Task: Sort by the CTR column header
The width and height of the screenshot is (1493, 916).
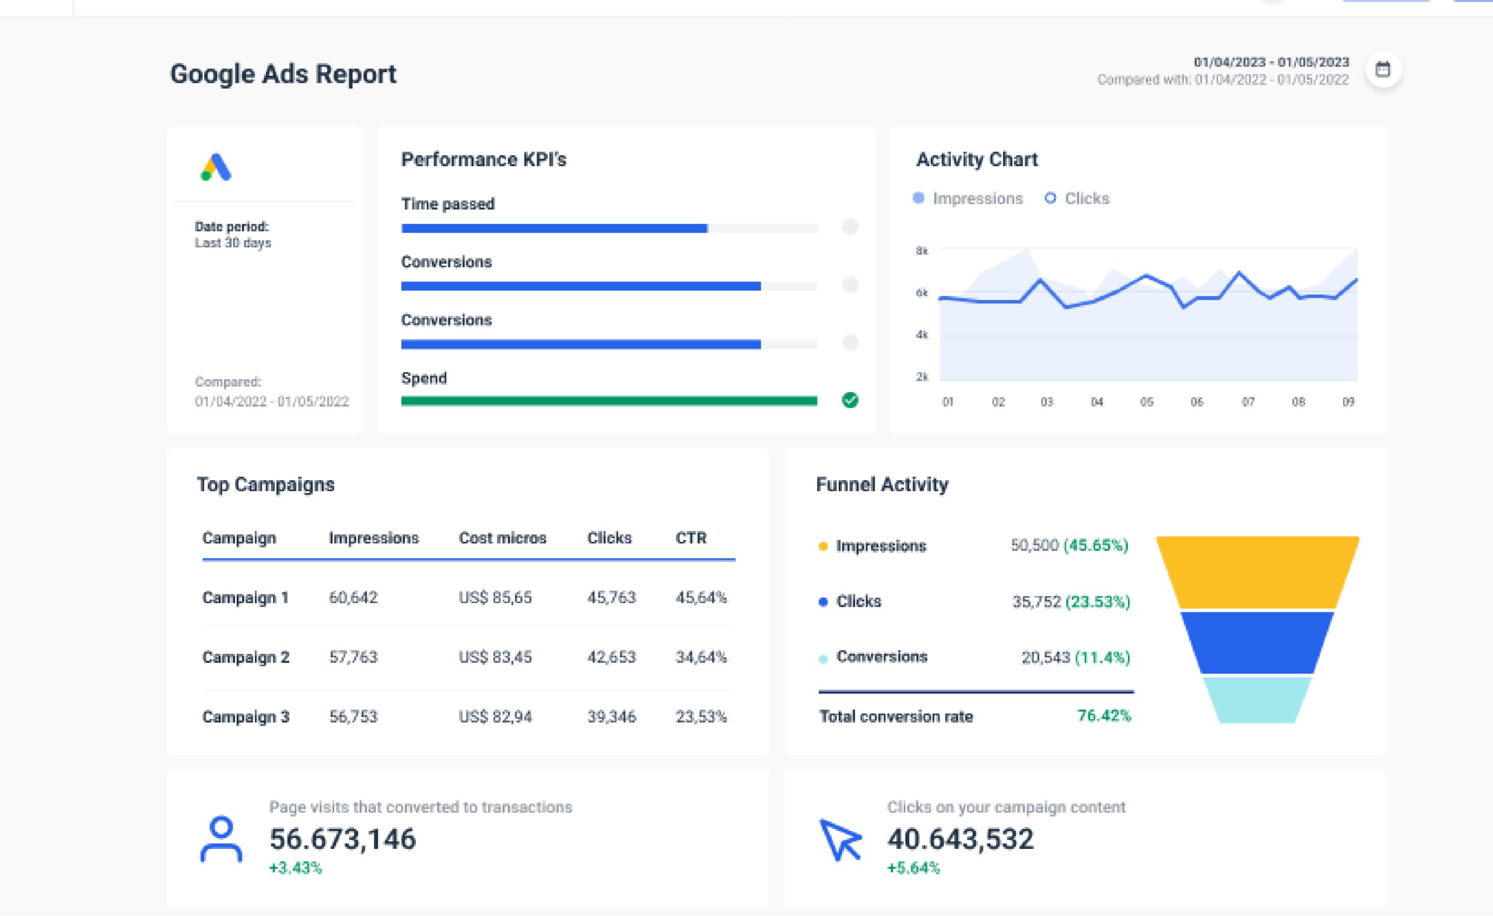Action: pyautogui.click(x=691, y=538)
